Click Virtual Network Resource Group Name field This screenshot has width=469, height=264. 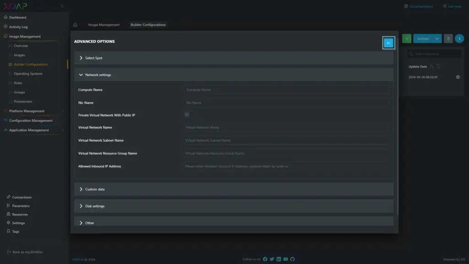tap(287, 153)
